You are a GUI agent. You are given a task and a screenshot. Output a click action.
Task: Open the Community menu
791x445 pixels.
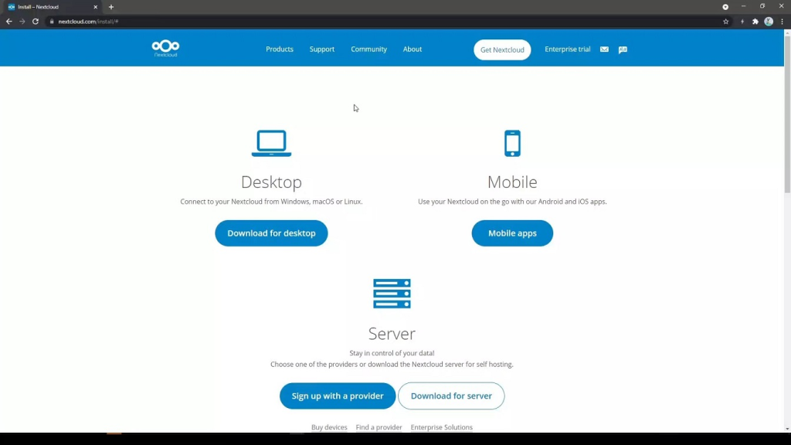(x=368, y=49)
